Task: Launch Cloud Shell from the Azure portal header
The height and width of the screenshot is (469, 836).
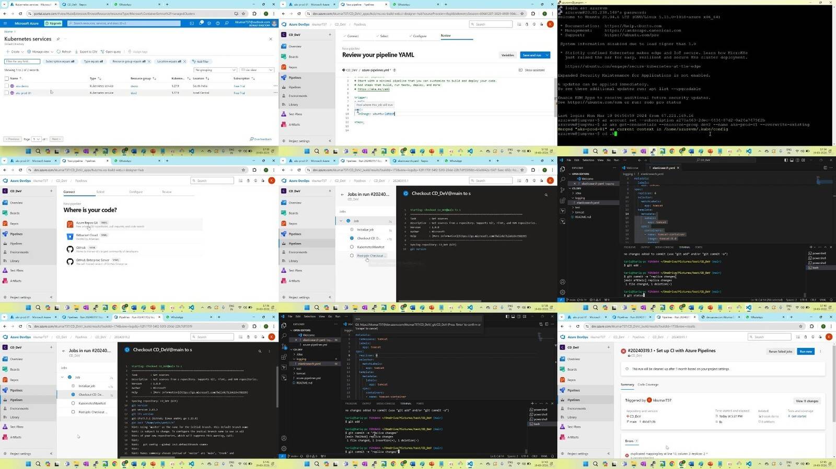Action: pyautogui.click(x=192, y=23)
